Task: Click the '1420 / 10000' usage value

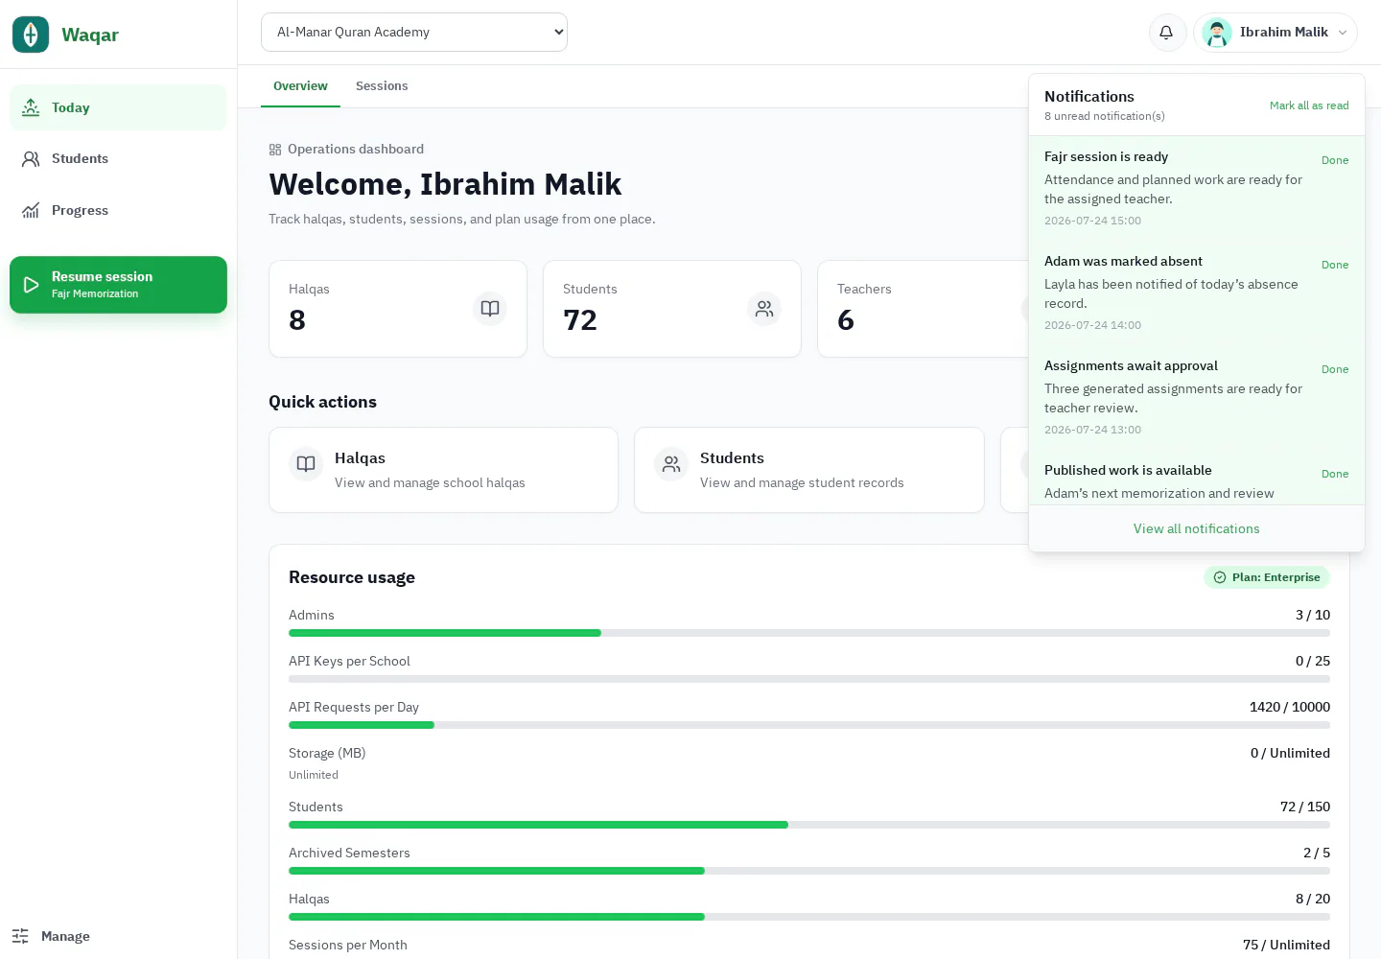Action: (x=1290, y=707)
